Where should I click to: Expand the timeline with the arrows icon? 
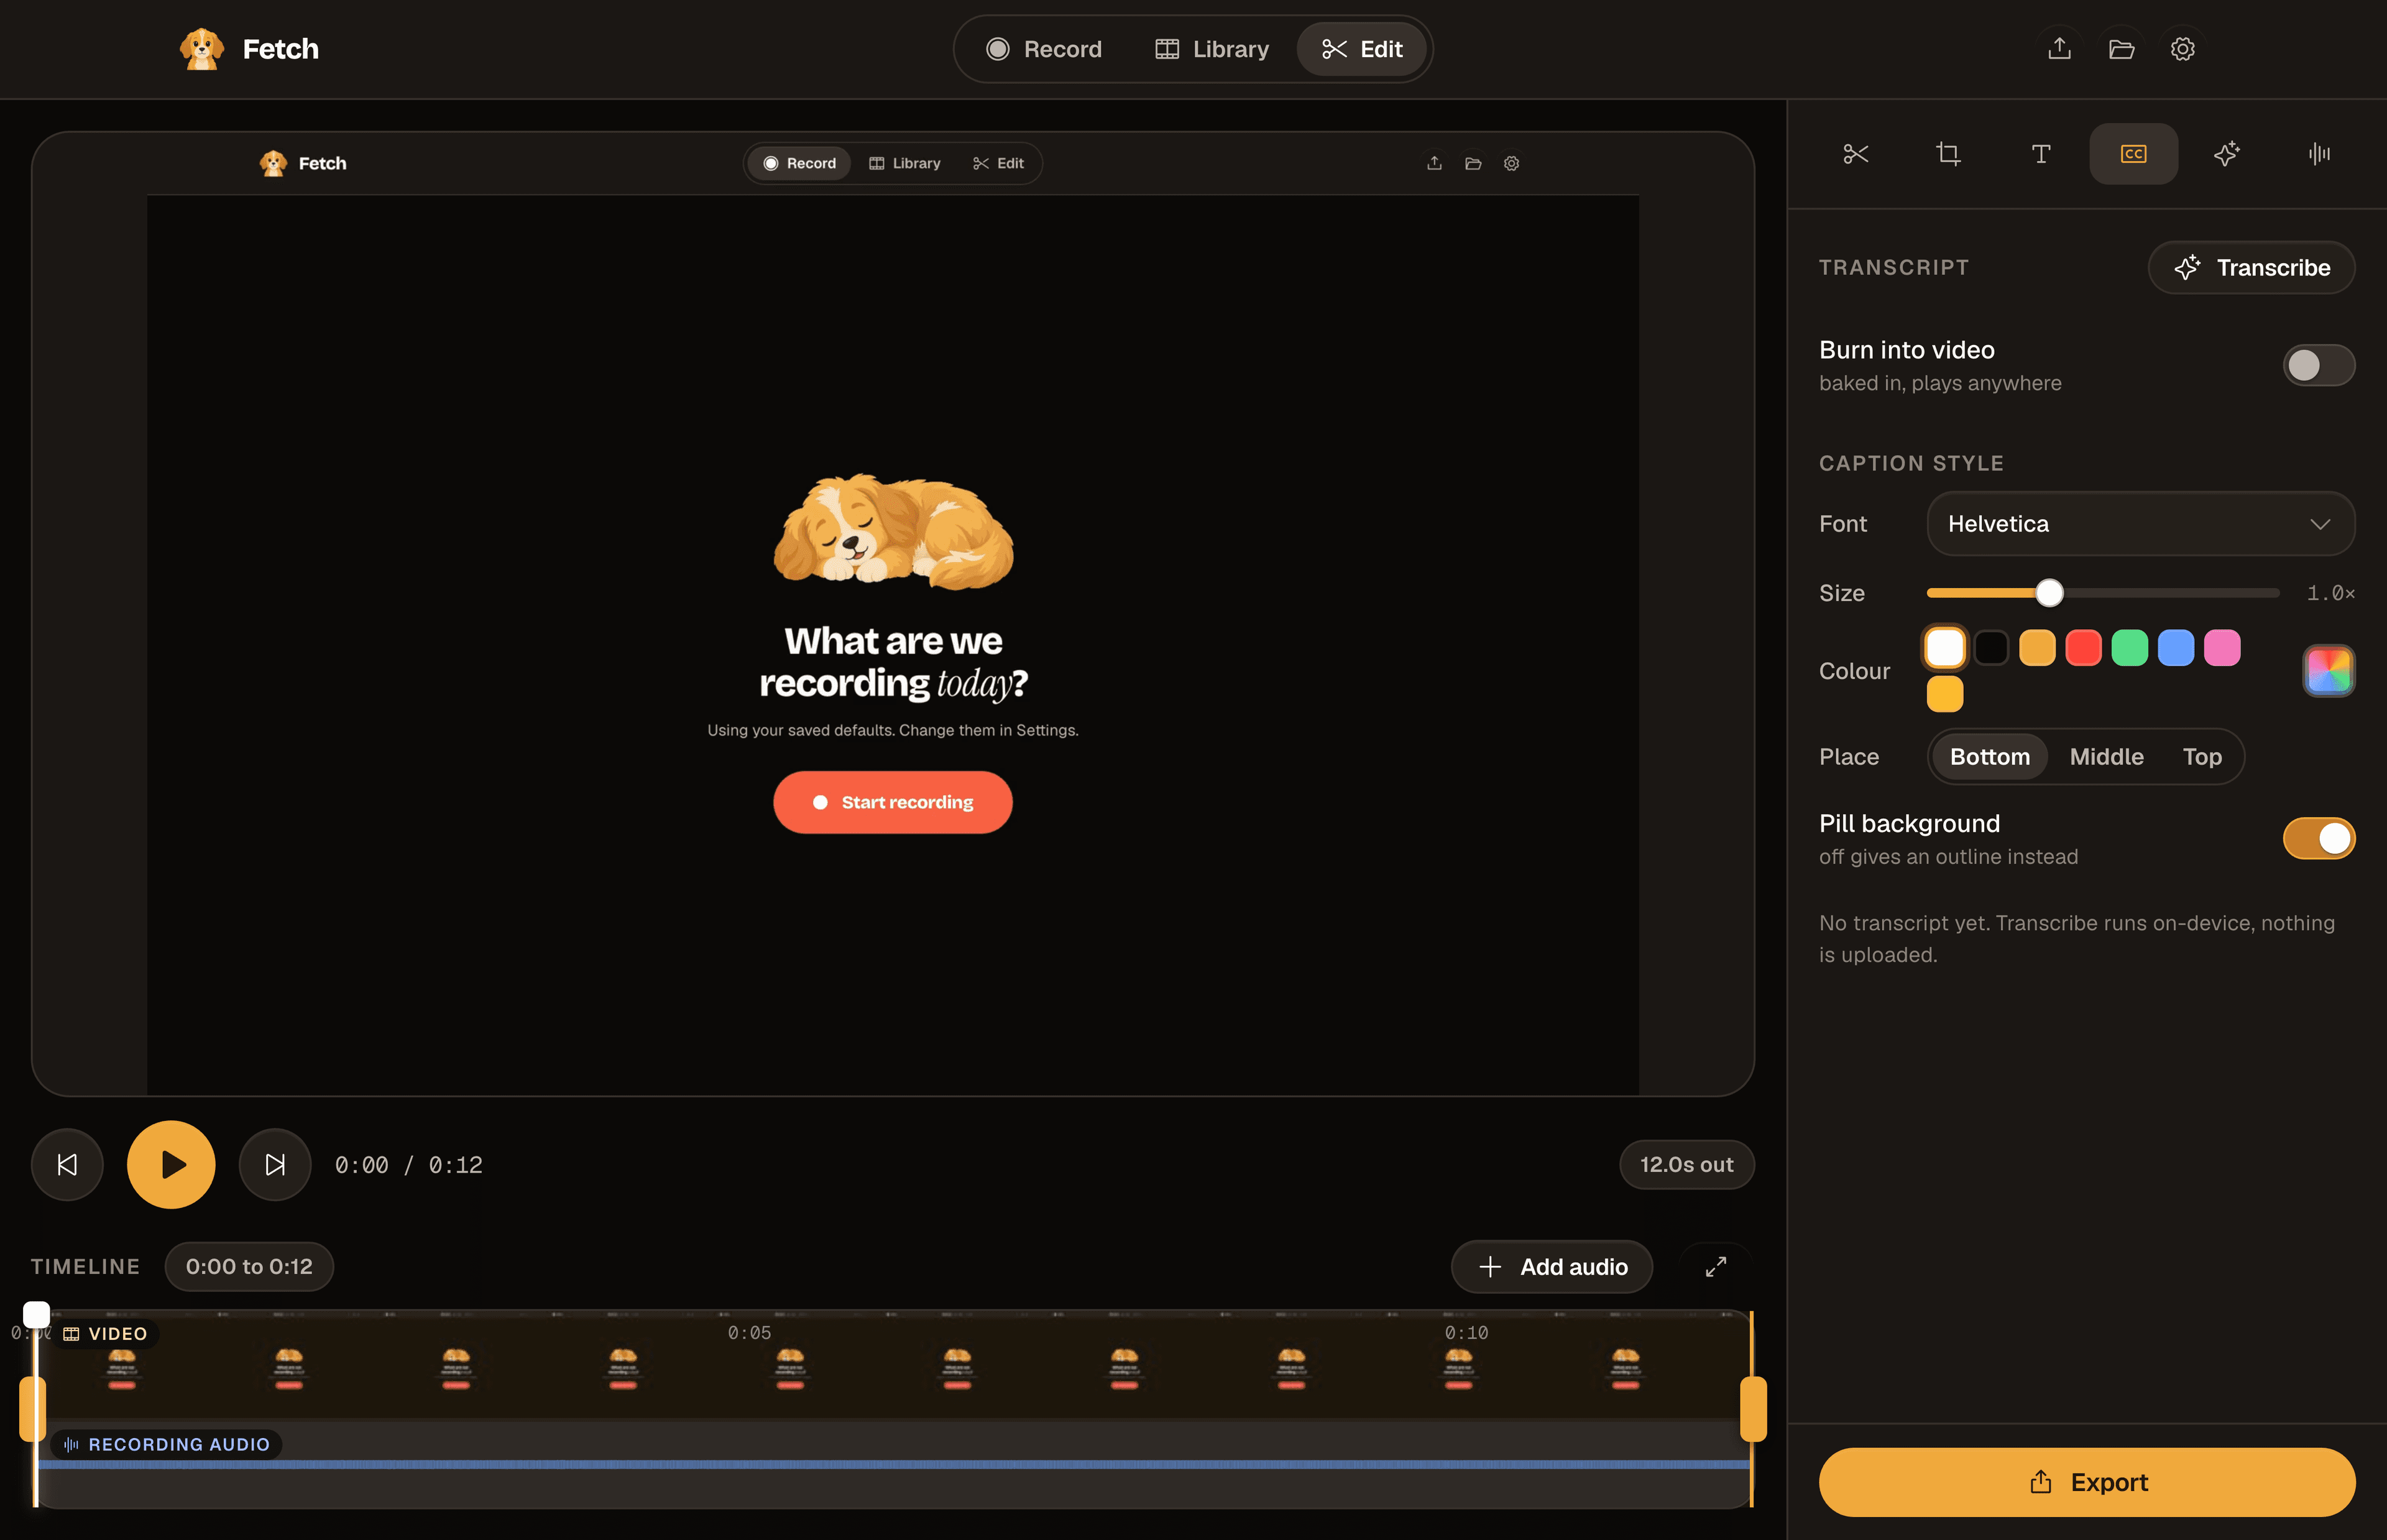[1715, 1266]
